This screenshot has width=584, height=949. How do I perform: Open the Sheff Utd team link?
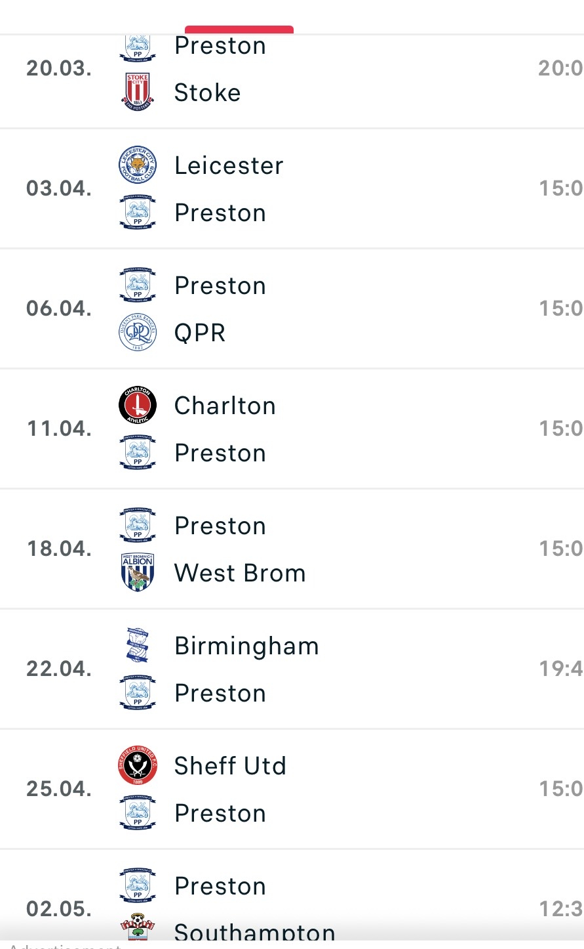[230, 766]
